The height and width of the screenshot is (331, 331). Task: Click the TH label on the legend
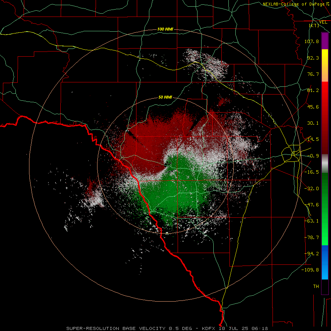[316, 286]
